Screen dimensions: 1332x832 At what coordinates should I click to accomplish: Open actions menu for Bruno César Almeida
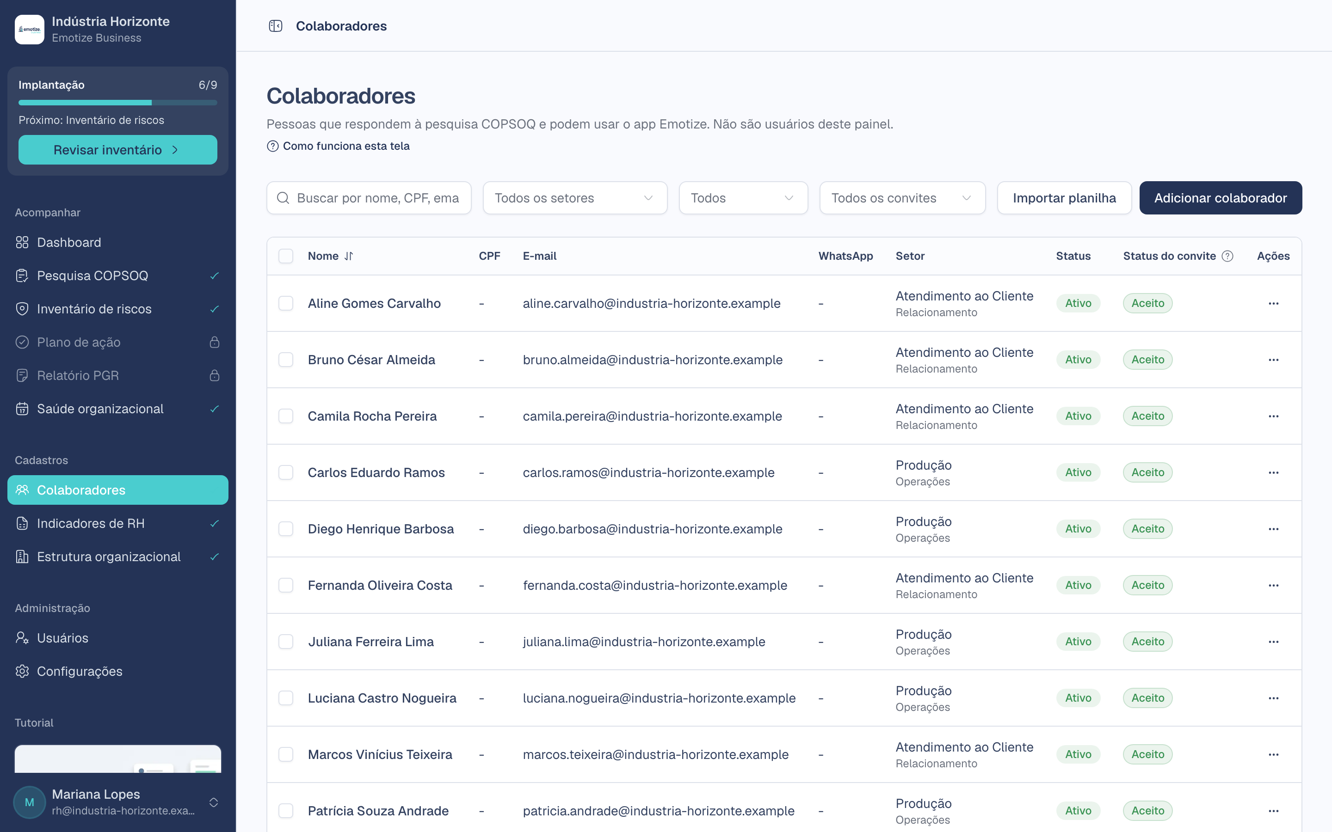pos(1273,360)
